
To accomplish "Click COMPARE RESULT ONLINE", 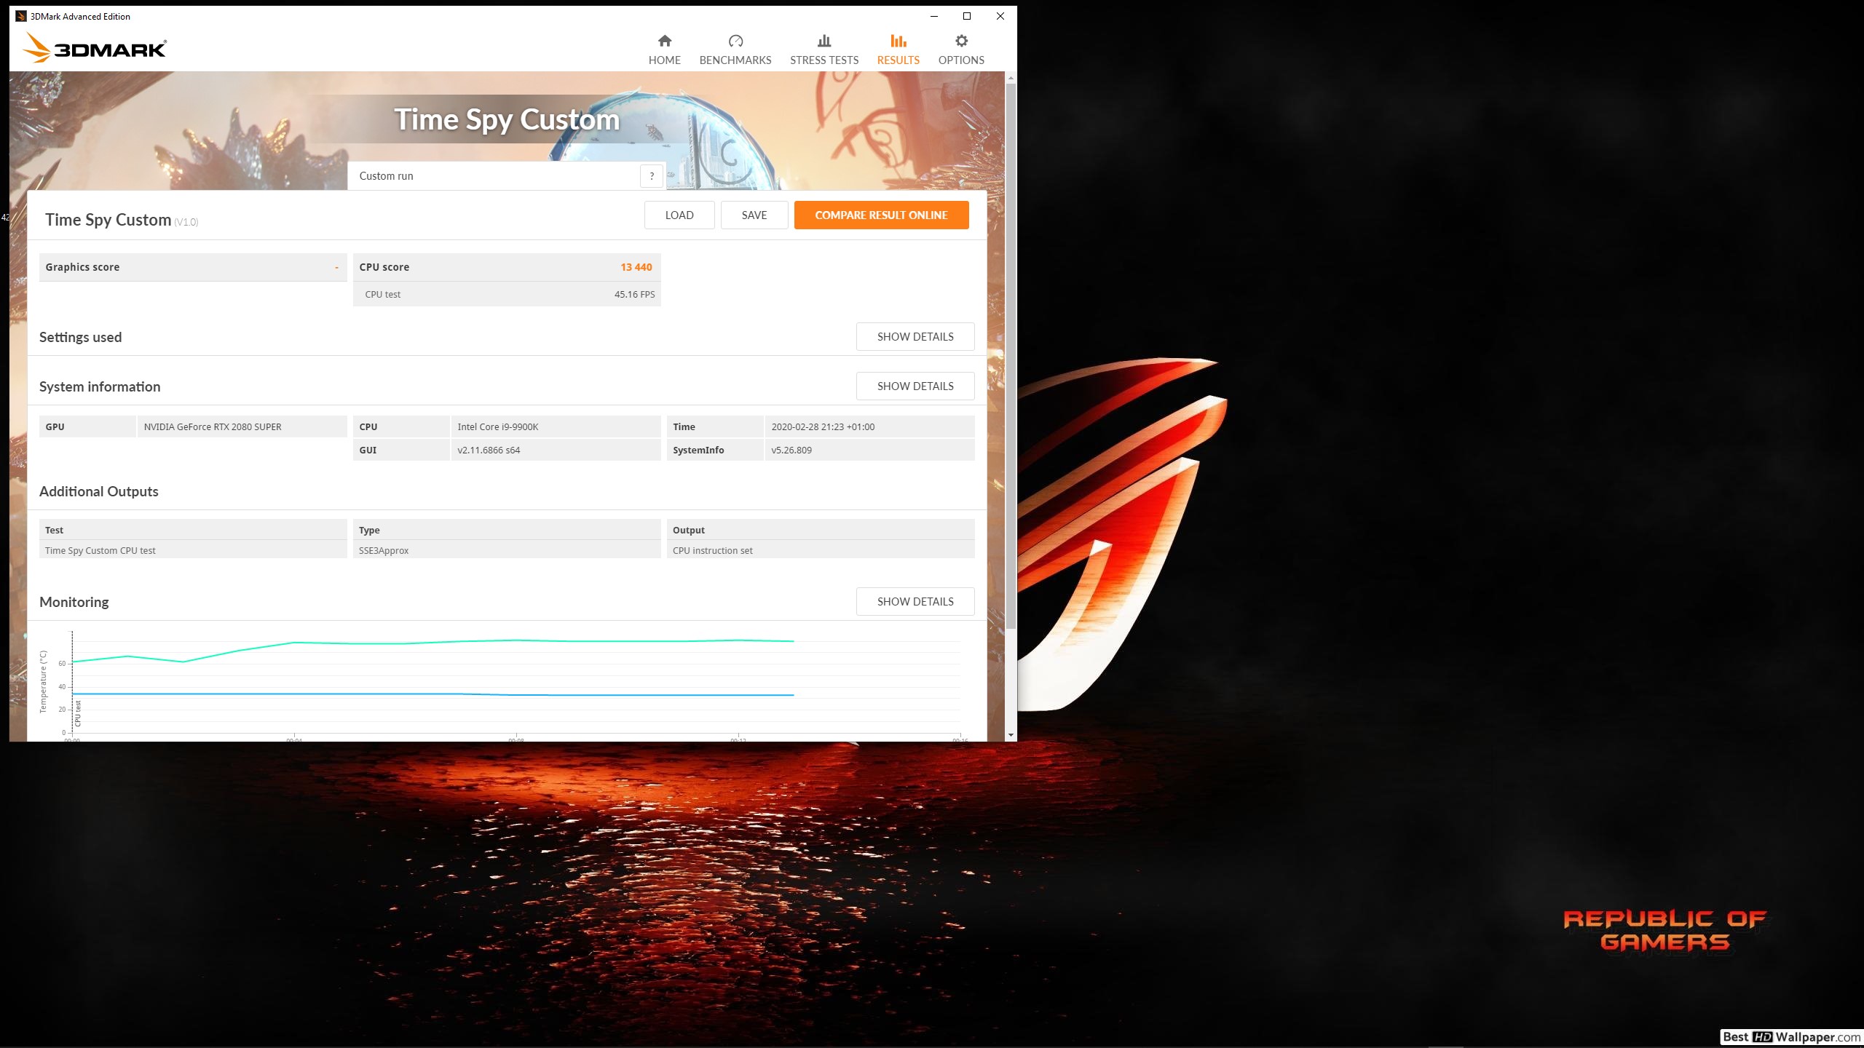I will click(881, 215).
